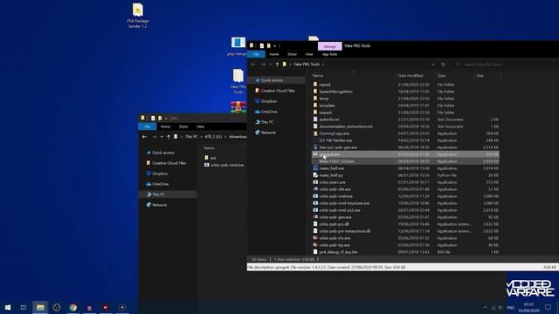Select orbis-pub-sfo.exe
This screenshot has width=559, height=314.
click(x=335, y=238)
